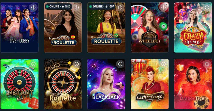Launch Español Roulette game

[63, 27]
